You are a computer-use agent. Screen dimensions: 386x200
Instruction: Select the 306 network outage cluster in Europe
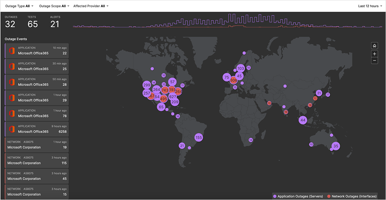click(x=234, y=80)
